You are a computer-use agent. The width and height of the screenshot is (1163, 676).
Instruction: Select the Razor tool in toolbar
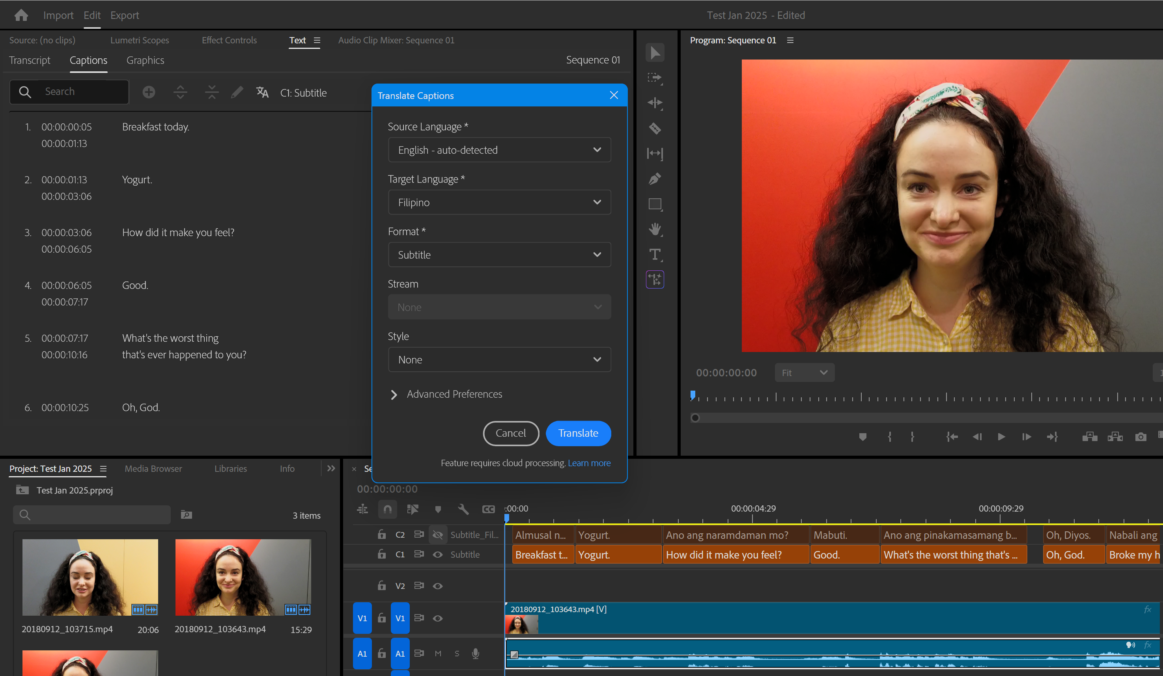[x=654, y=128]
